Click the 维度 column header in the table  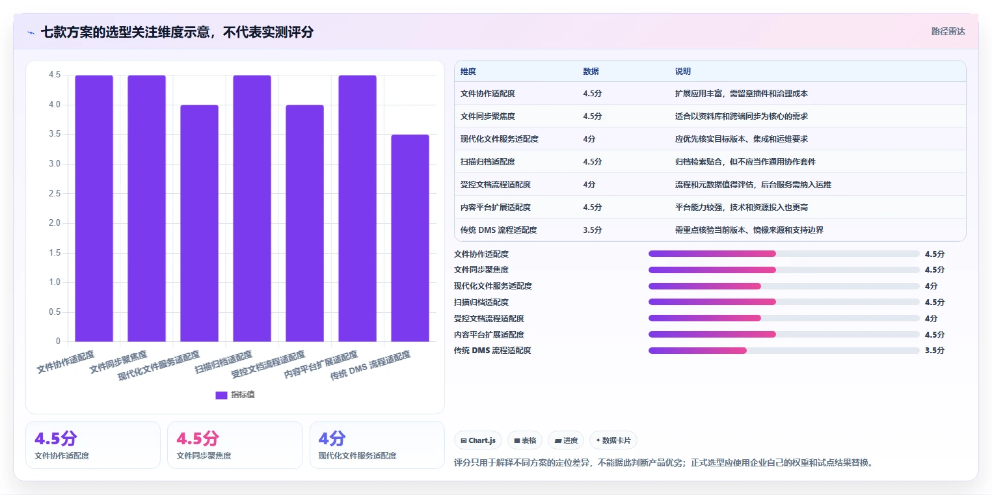468,72
